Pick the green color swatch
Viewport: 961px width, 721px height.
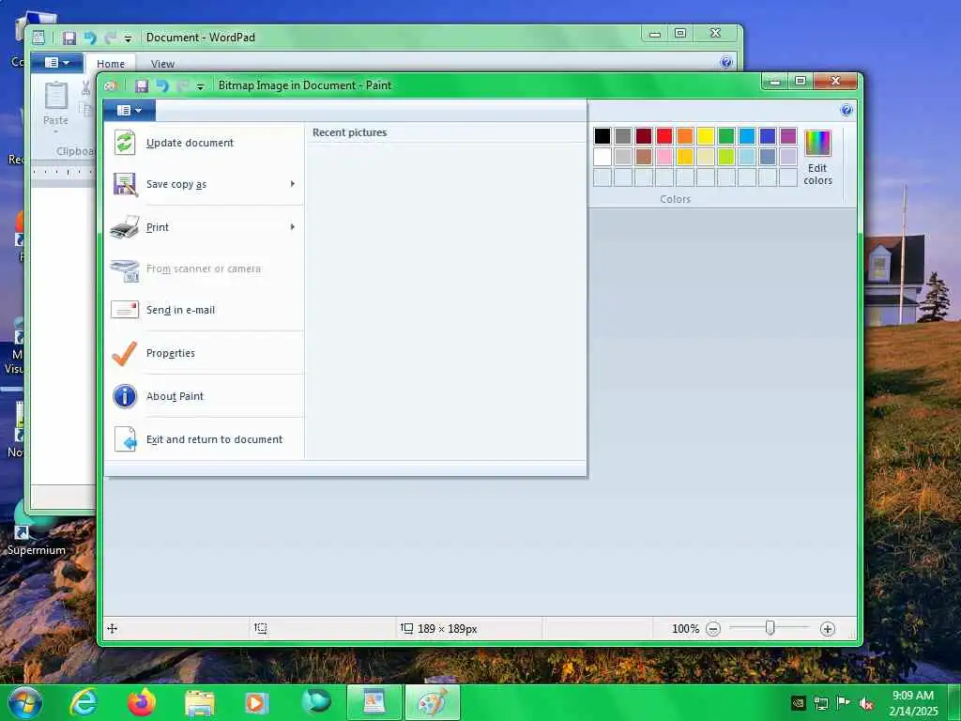click(x=726, y=136)
